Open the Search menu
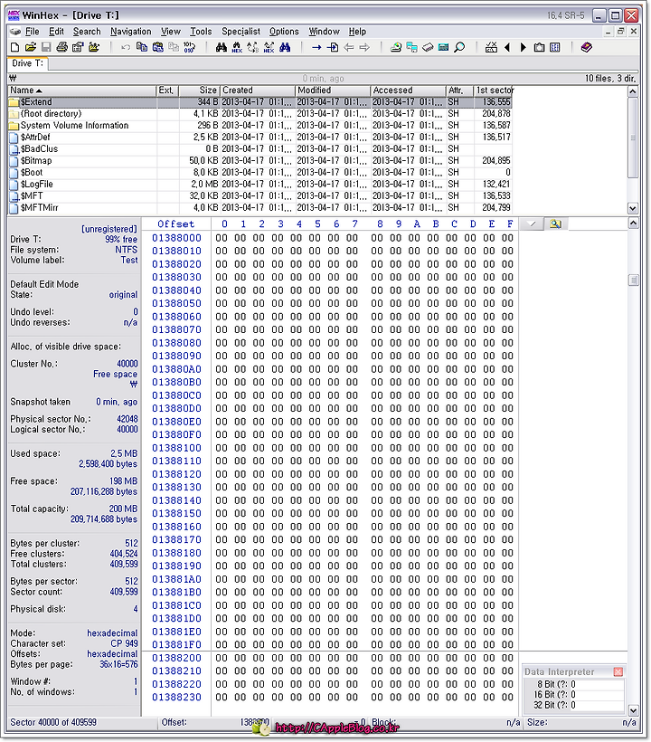 pyautogui.click(x=87, y=32)
